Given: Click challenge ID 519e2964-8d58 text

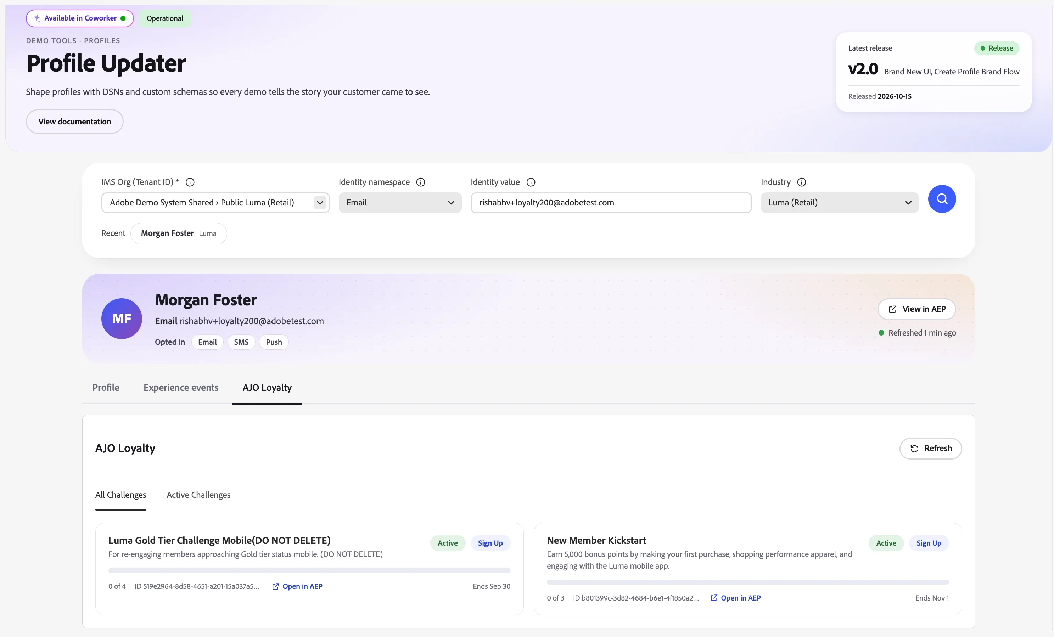Looking at the screenshot, I should [x=197, y=586].
